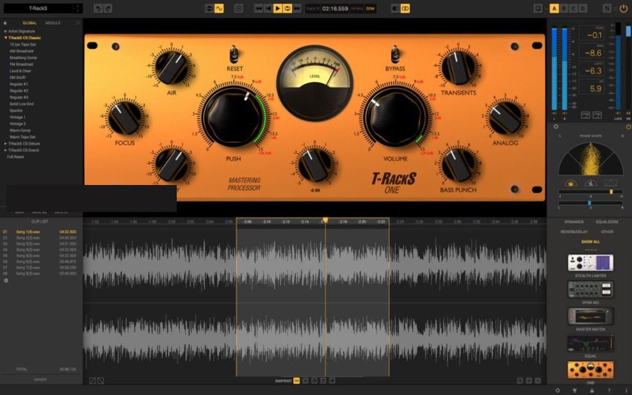Select comparison slot D
The width and height of the screenshot is (632, 395).
[583, 8]
